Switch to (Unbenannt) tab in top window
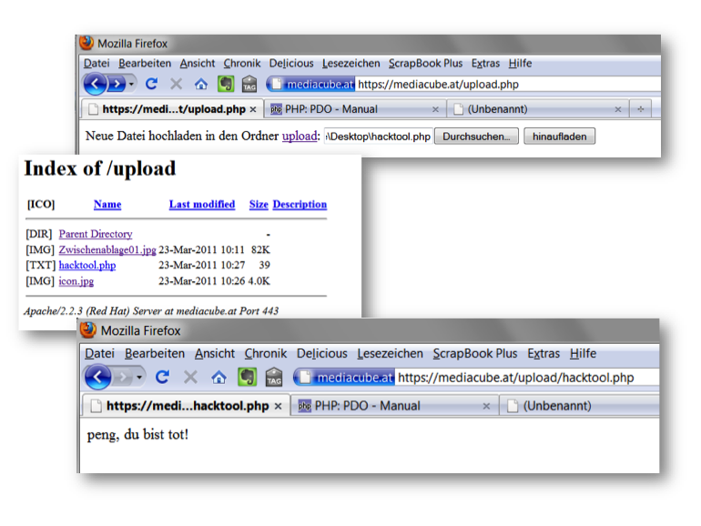This screenshot has width=701, height=526. (538, 109)
